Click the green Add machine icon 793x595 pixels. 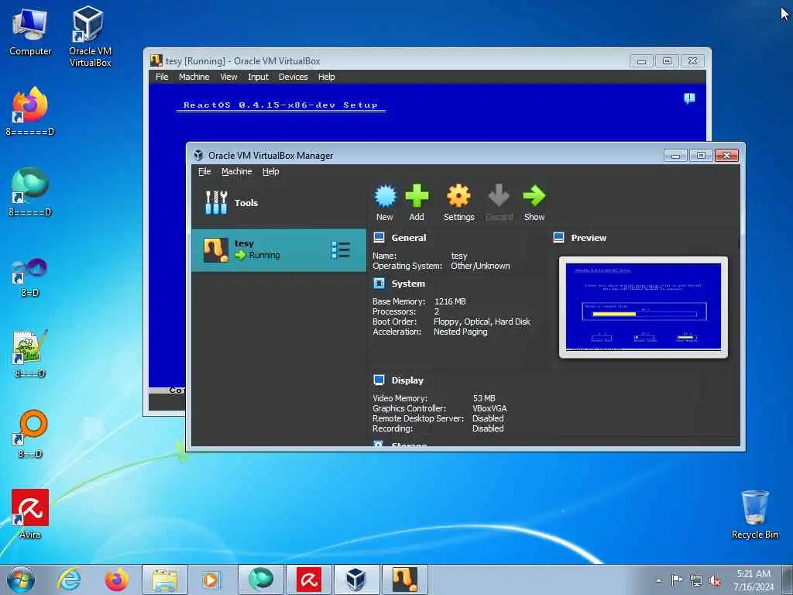click(417, 196)
